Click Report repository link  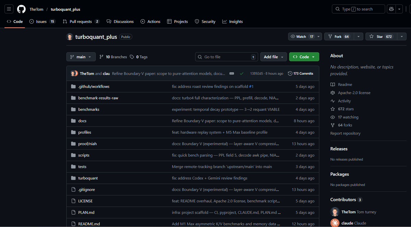click(345, 133)
